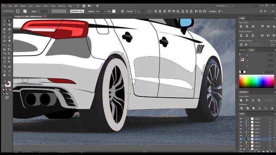The image size is (276, 155).
Task: Click Horizontal Align Right in Align panel
Action: [x=253, y=26]
